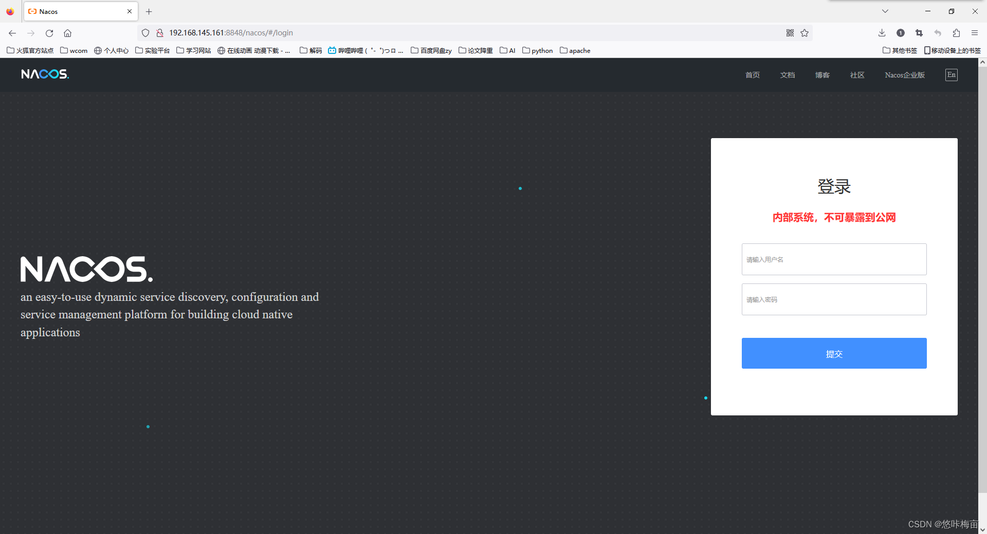Click the Nacos logo in header
Image resolution: width=987 pixels, height=534 pixels.
coord(45,74)
